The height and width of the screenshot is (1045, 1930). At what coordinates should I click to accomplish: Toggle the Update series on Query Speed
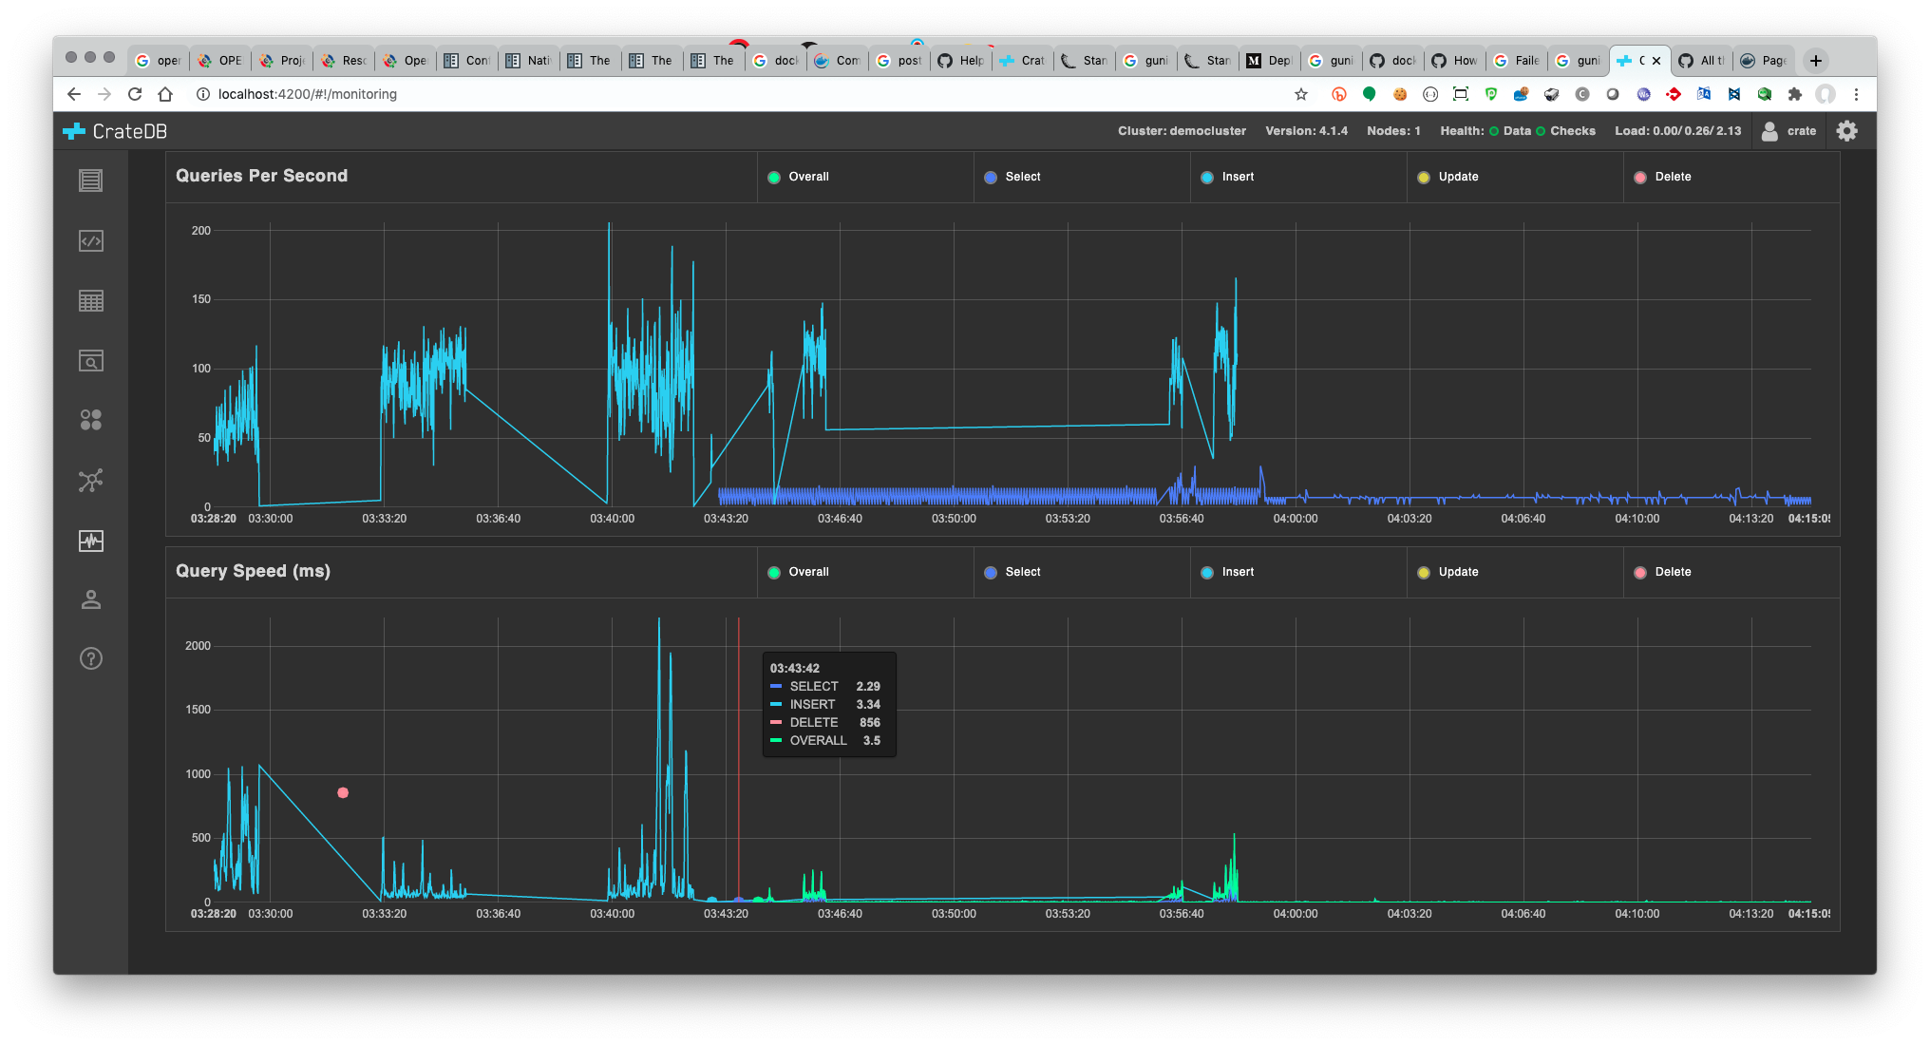(1450, 572)
